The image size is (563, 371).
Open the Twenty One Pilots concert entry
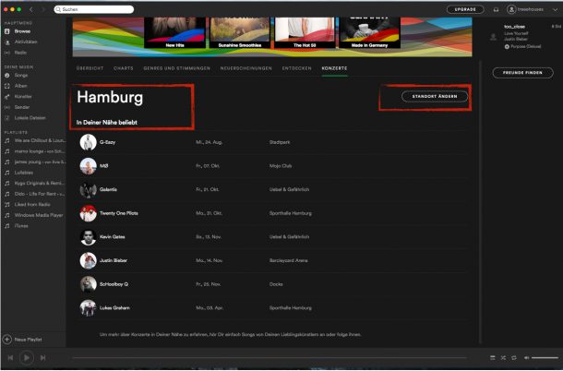(x=273, y=213)
